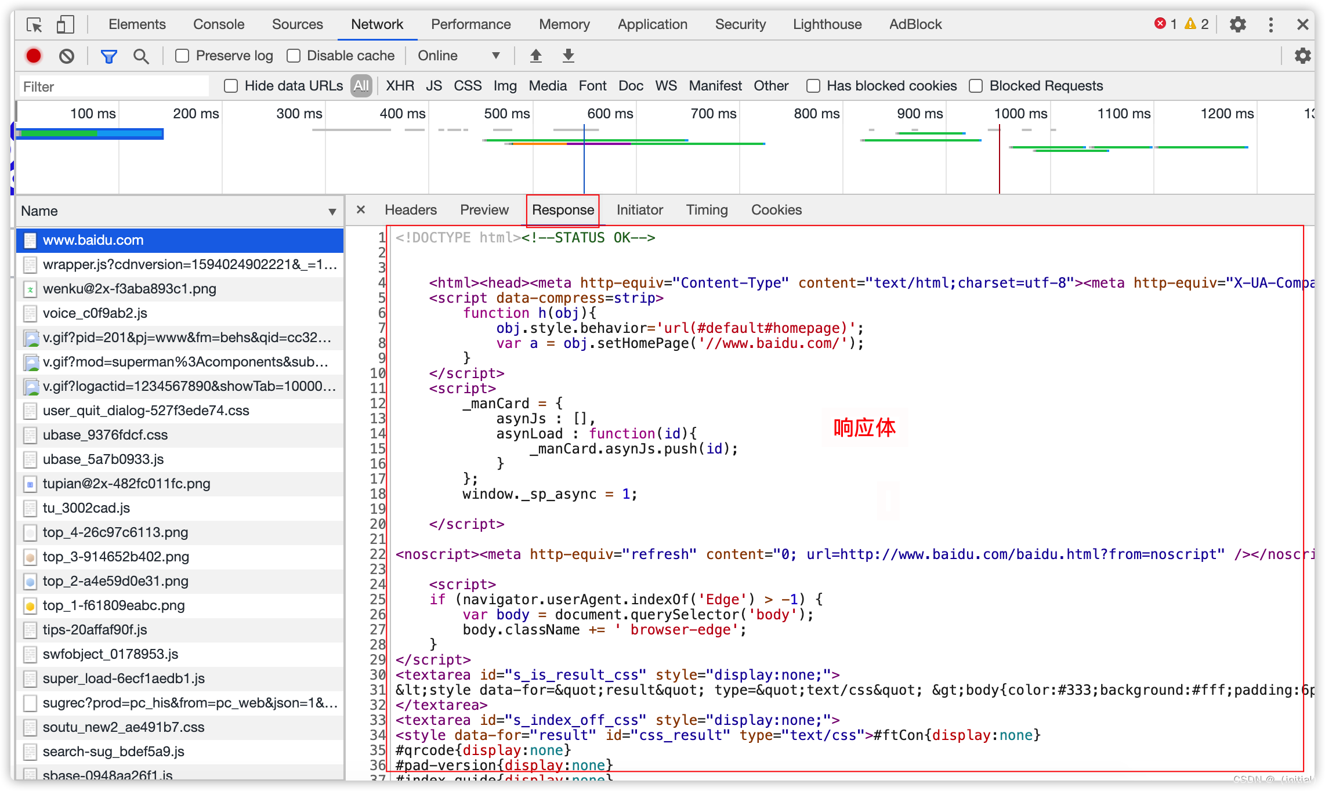Check Blocked Requests
This screenshot has width=1325, height=791.
976,86
